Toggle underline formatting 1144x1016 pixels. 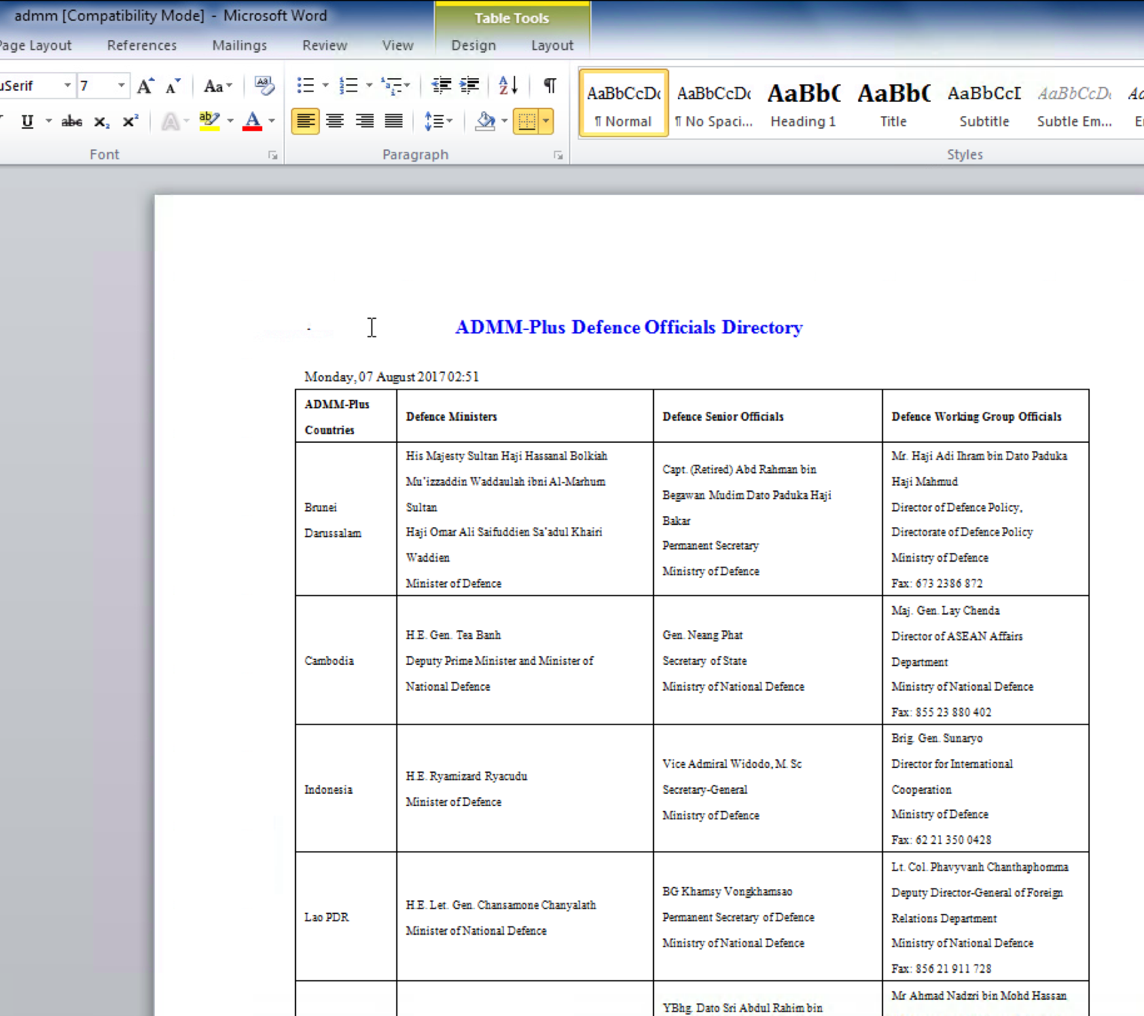(27, 122)
